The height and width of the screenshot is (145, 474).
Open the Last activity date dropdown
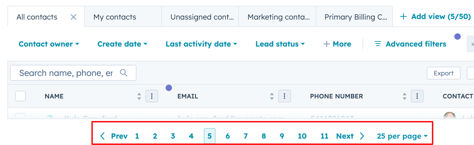coord(201,44)
